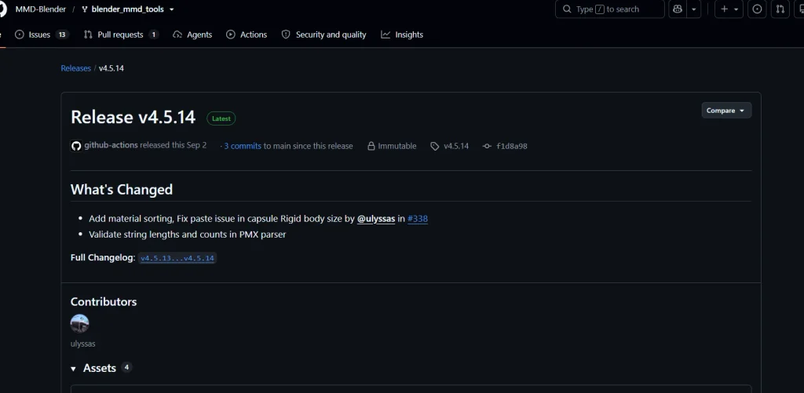Open the v4.5.13...v4.5.14 changelog link
The image size is (804, 393).
(177, 258)
